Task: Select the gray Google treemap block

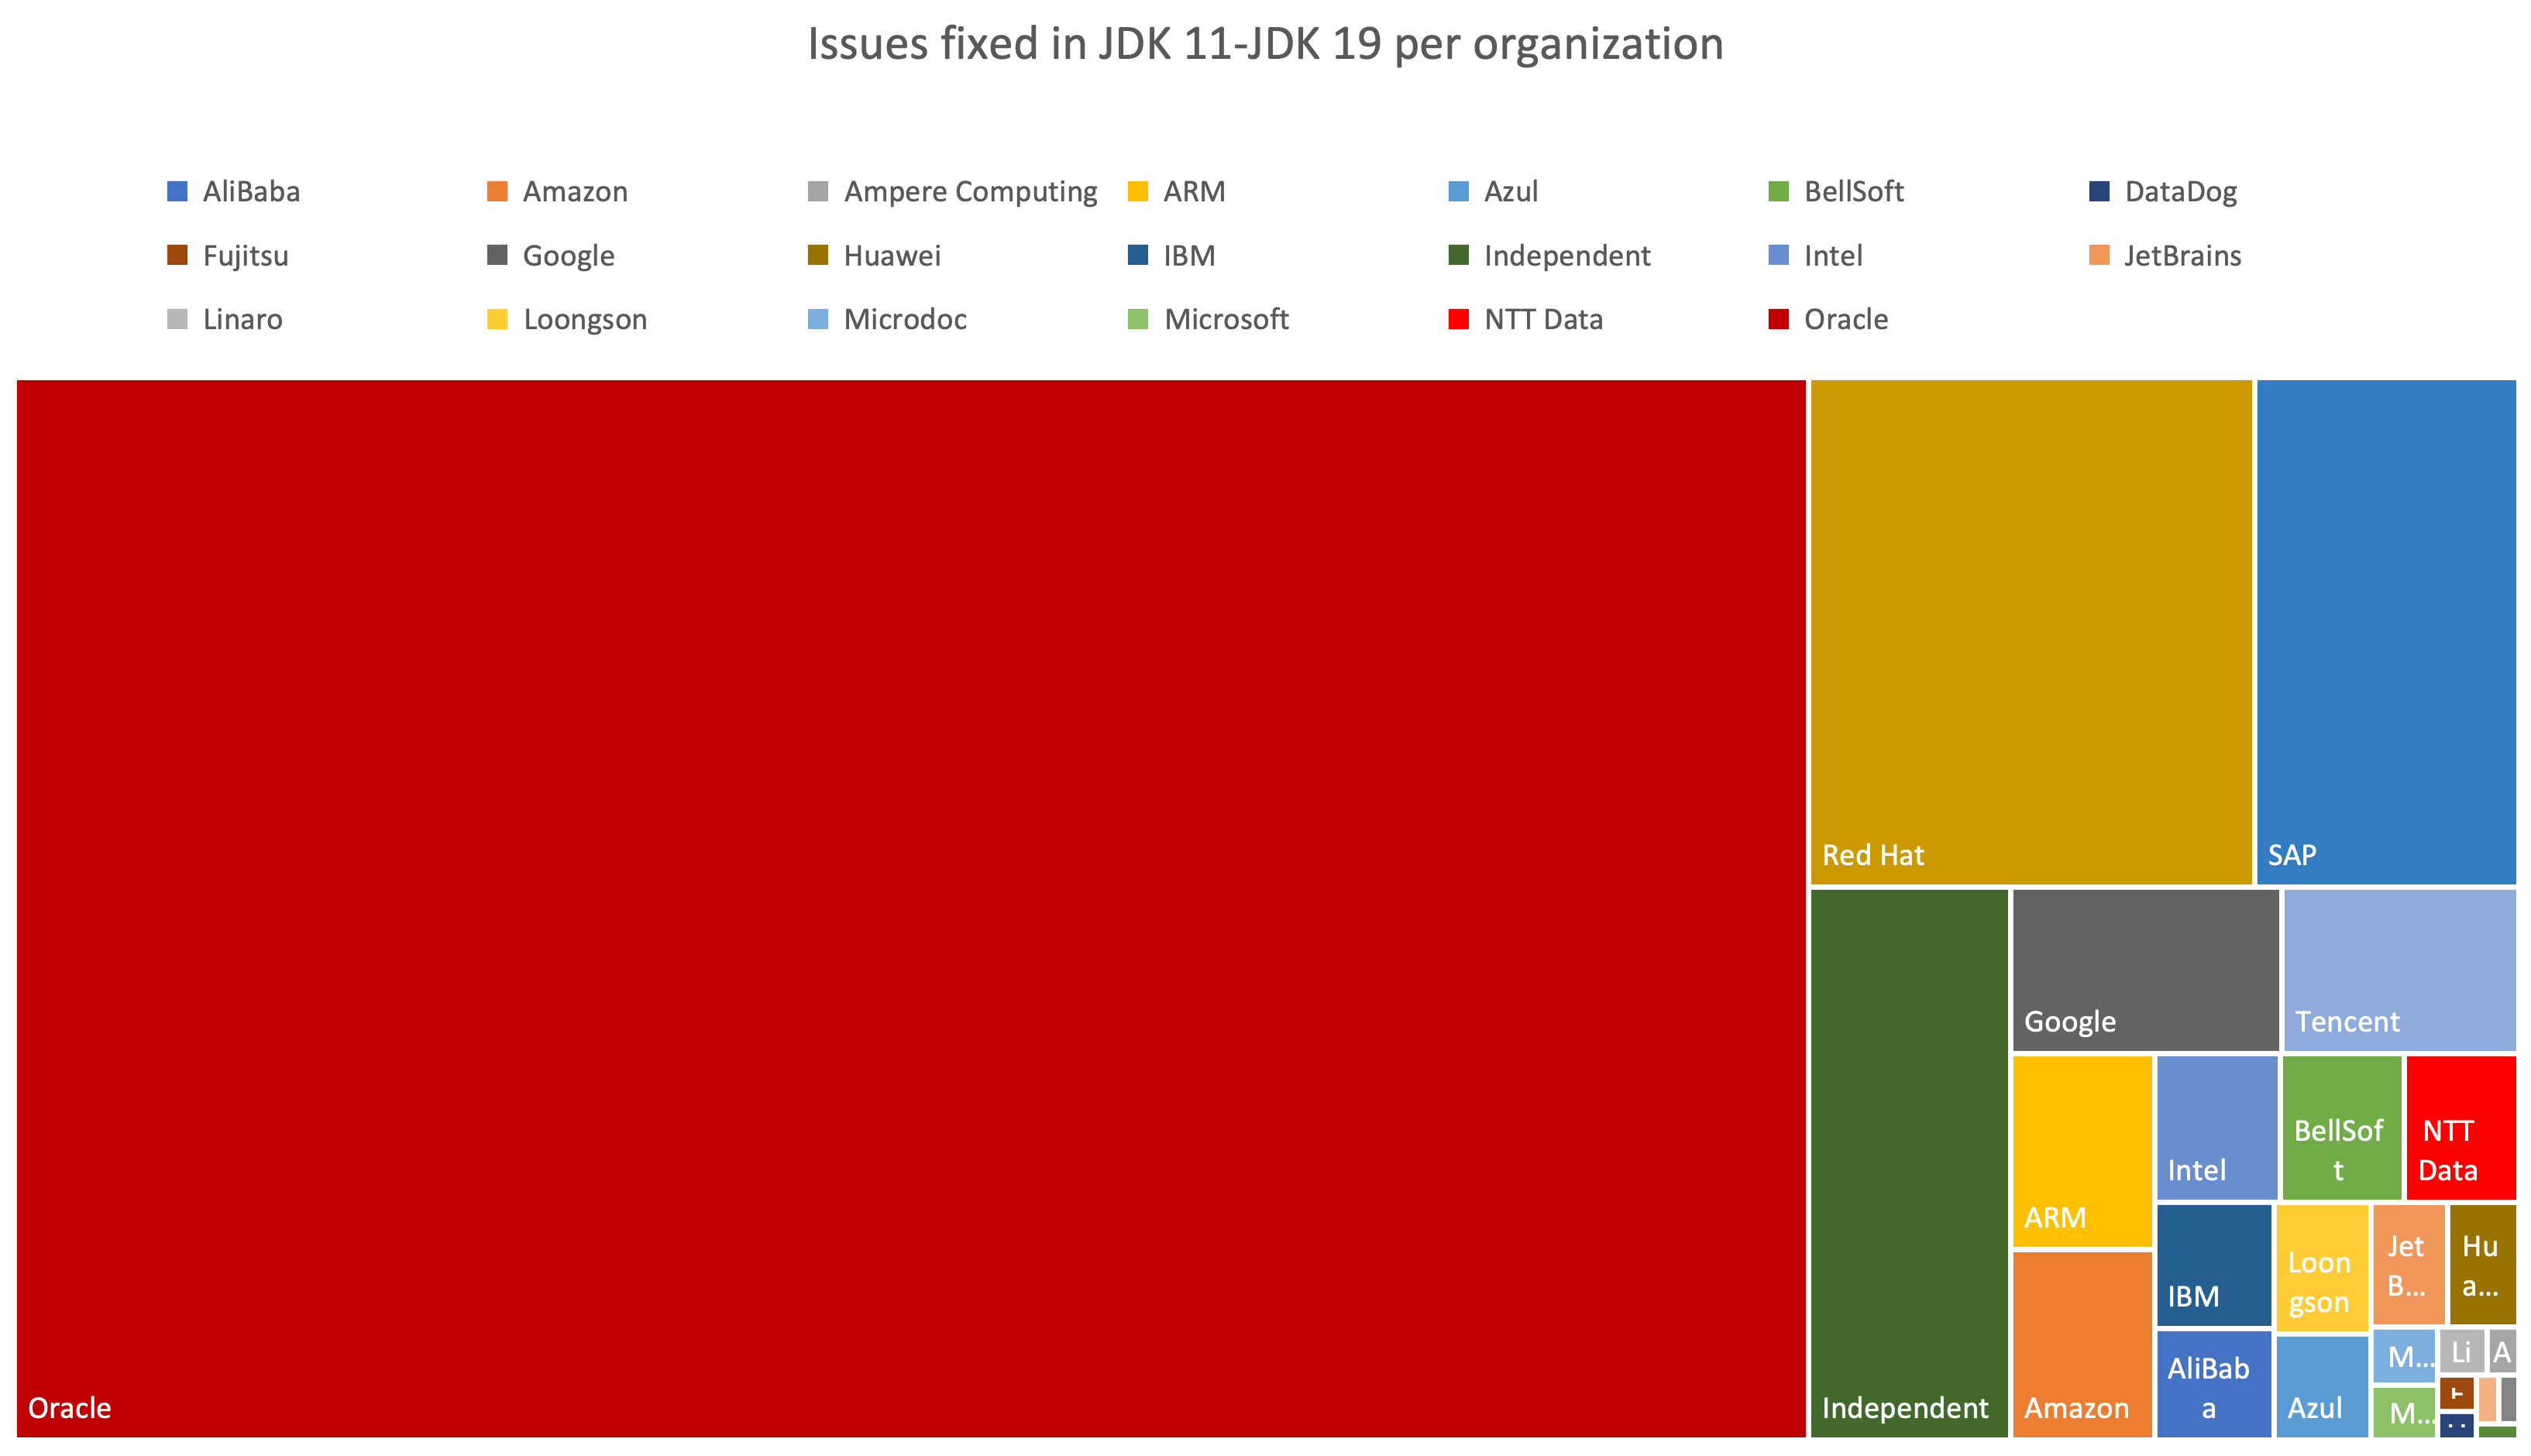Action: coord(2146,970)
